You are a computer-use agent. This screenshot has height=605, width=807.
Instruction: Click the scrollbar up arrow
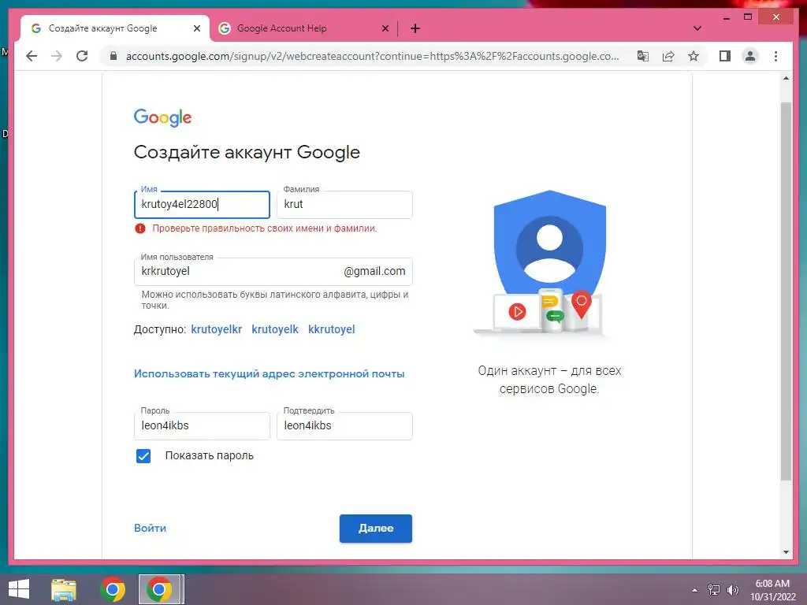(786, 78)
